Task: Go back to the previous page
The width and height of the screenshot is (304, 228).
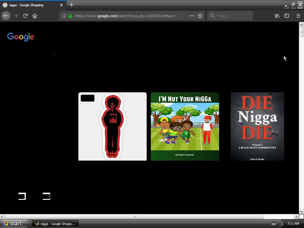Action: 6,16
